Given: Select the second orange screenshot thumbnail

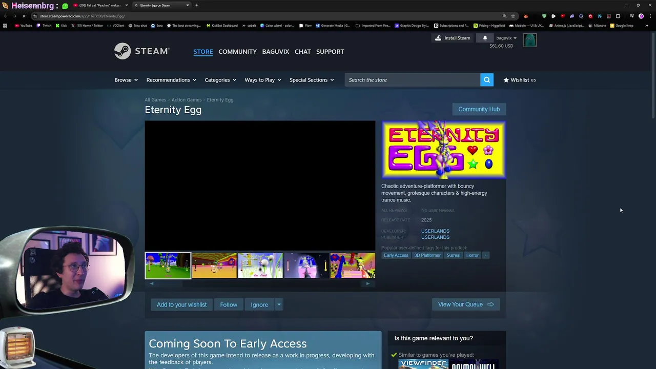Looking at the screenshot, I should pyautogui.click(x=214, y=265).
